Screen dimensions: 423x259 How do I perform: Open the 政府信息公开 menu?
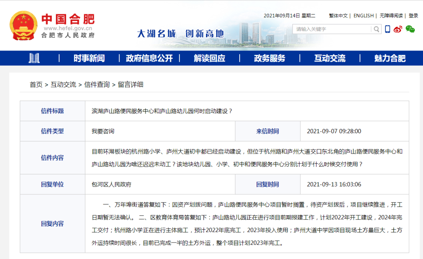pyautogui.click(x=149, y=58)
